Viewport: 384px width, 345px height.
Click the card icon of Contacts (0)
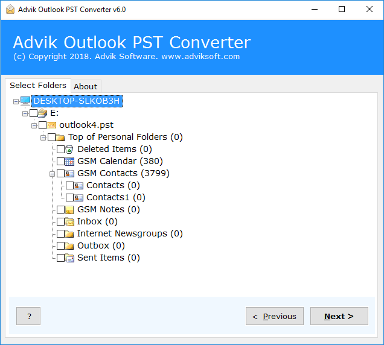(x=78, y=186)
